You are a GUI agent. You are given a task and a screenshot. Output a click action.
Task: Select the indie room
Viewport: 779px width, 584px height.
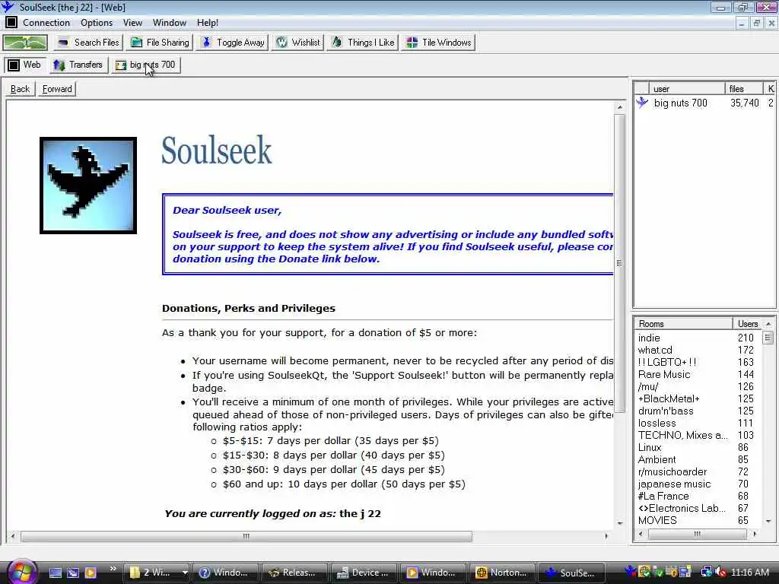(x=698, y=338)
